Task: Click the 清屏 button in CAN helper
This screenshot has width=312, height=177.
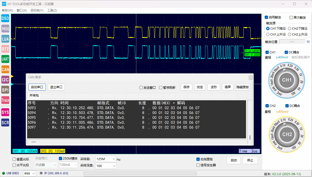Action: click(x=227, y=87)
